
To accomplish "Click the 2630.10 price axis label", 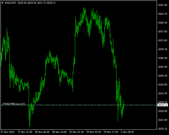I will (x=163, y=102).
